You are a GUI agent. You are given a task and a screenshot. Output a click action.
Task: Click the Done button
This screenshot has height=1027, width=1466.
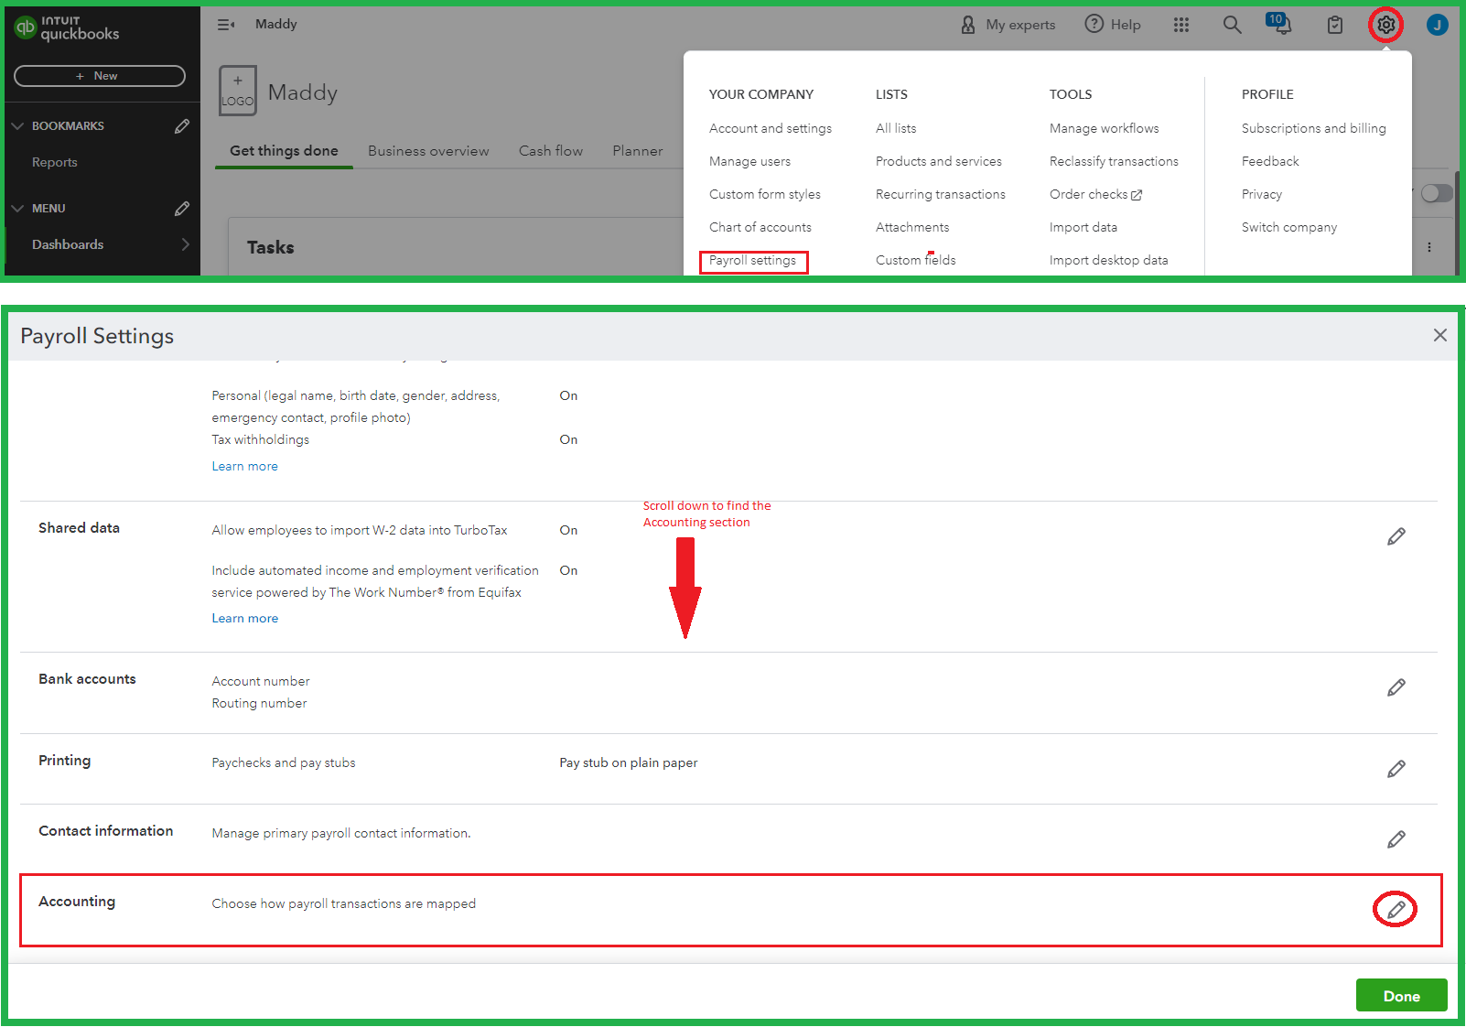1401,995
